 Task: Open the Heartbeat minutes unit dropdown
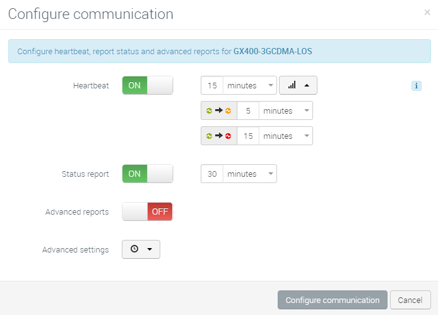(250, 85)
